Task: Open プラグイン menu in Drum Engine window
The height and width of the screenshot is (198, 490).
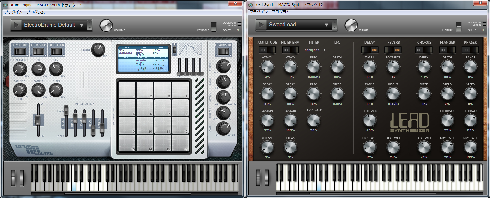Action: (x=13, y=12)
